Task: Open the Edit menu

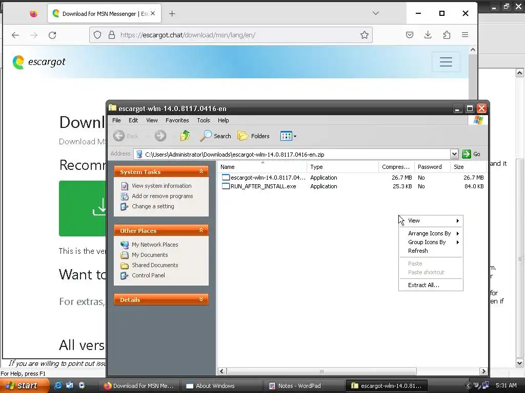Action: click(x=133, y=120)
